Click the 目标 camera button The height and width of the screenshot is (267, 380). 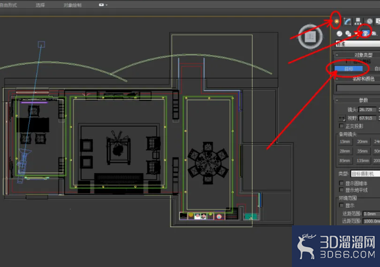(x=349, y=69)
